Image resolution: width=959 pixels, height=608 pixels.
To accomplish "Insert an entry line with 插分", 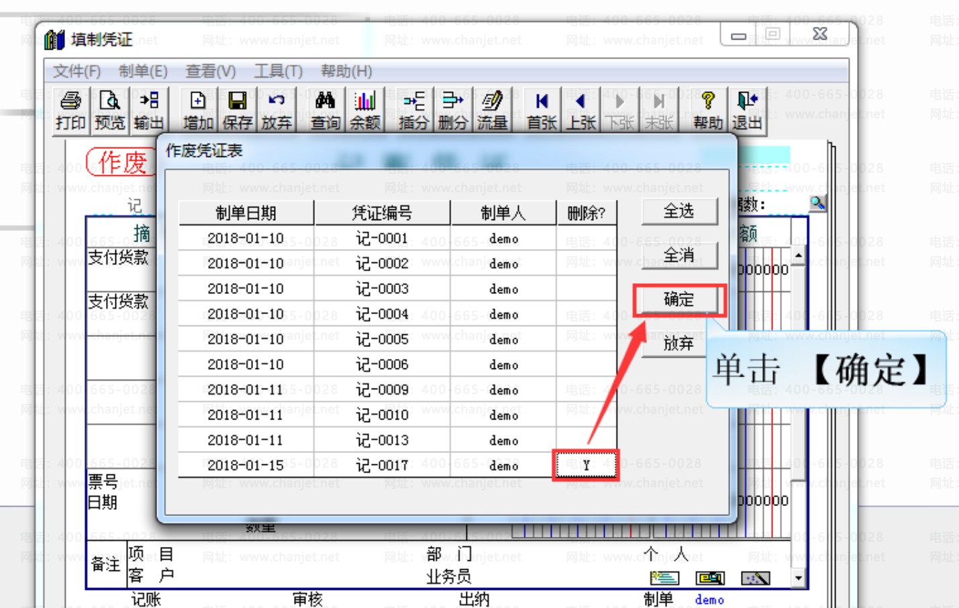I will click(x=413, y=111).
